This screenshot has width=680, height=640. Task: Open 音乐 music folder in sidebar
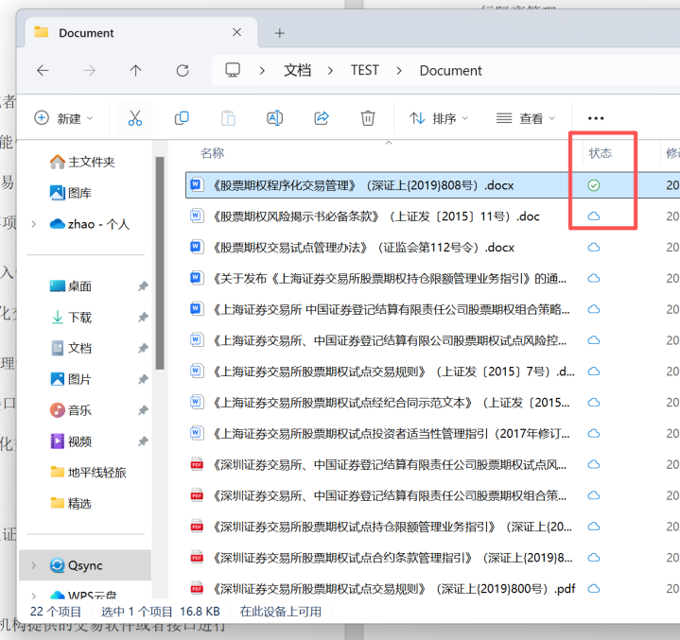[70, 410]
